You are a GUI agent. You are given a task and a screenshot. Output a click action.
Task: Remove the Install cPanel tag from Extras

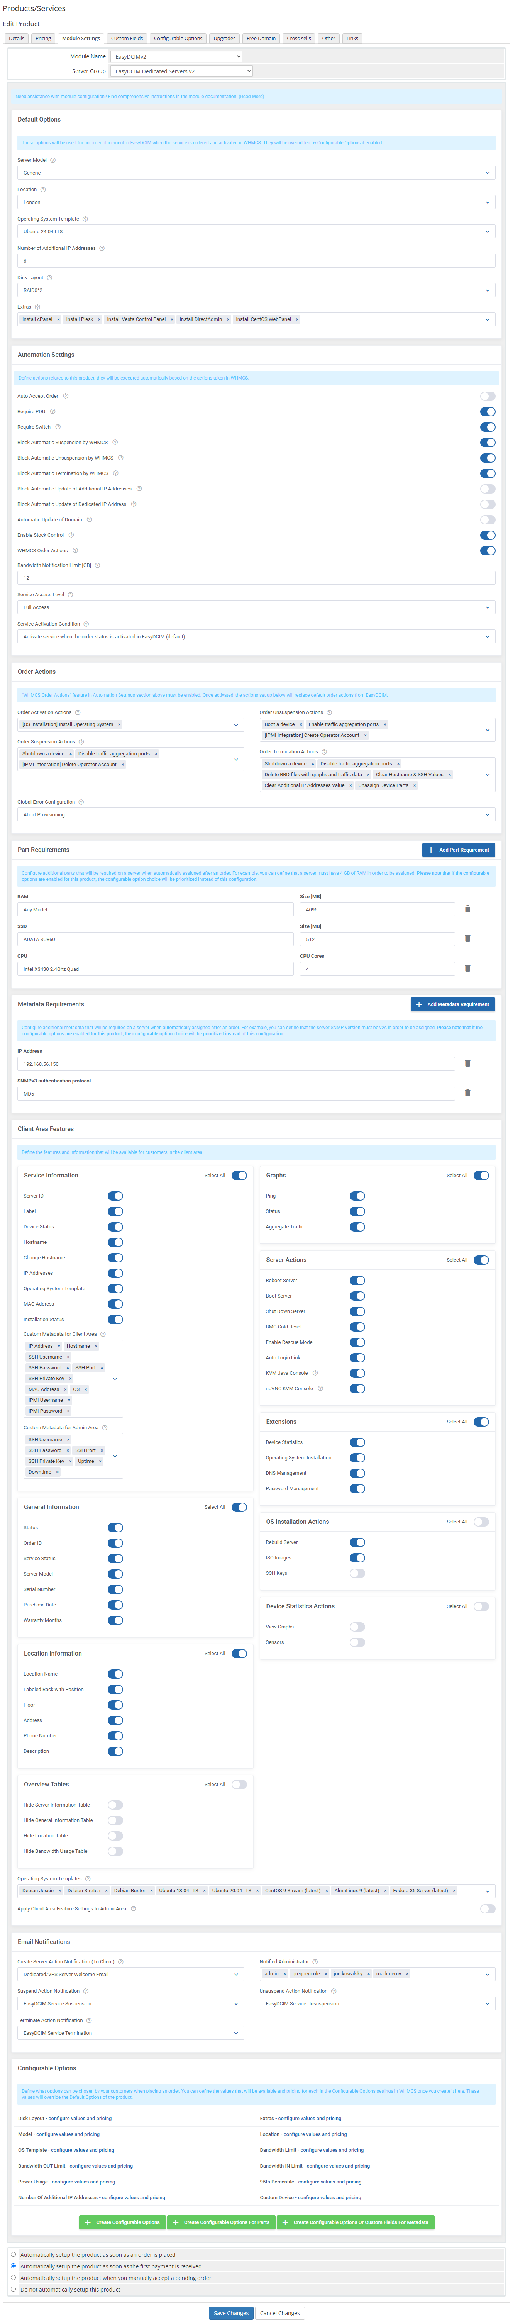[59, 319]
